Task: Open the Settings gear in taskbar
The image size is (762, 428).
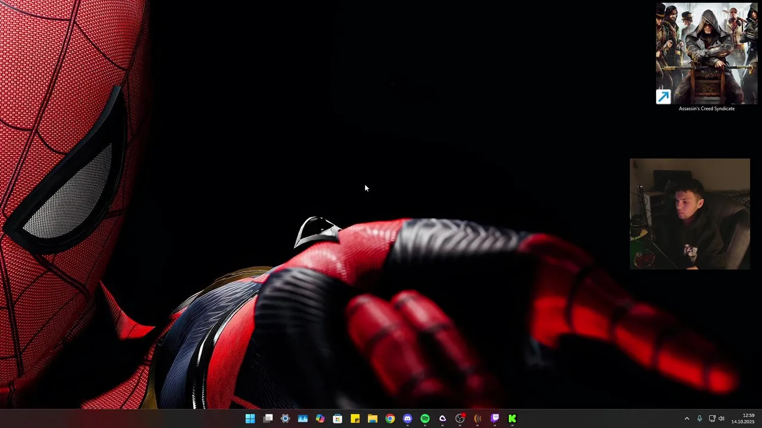Action: click(x=285, y=418)
